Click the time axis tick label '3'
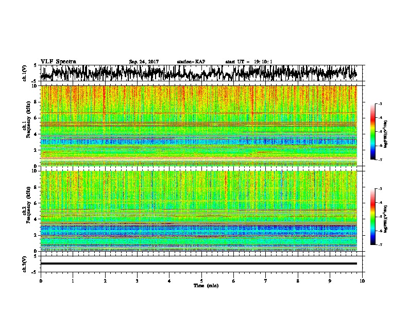Screen dimensions: 408x315 coord(137,281)
